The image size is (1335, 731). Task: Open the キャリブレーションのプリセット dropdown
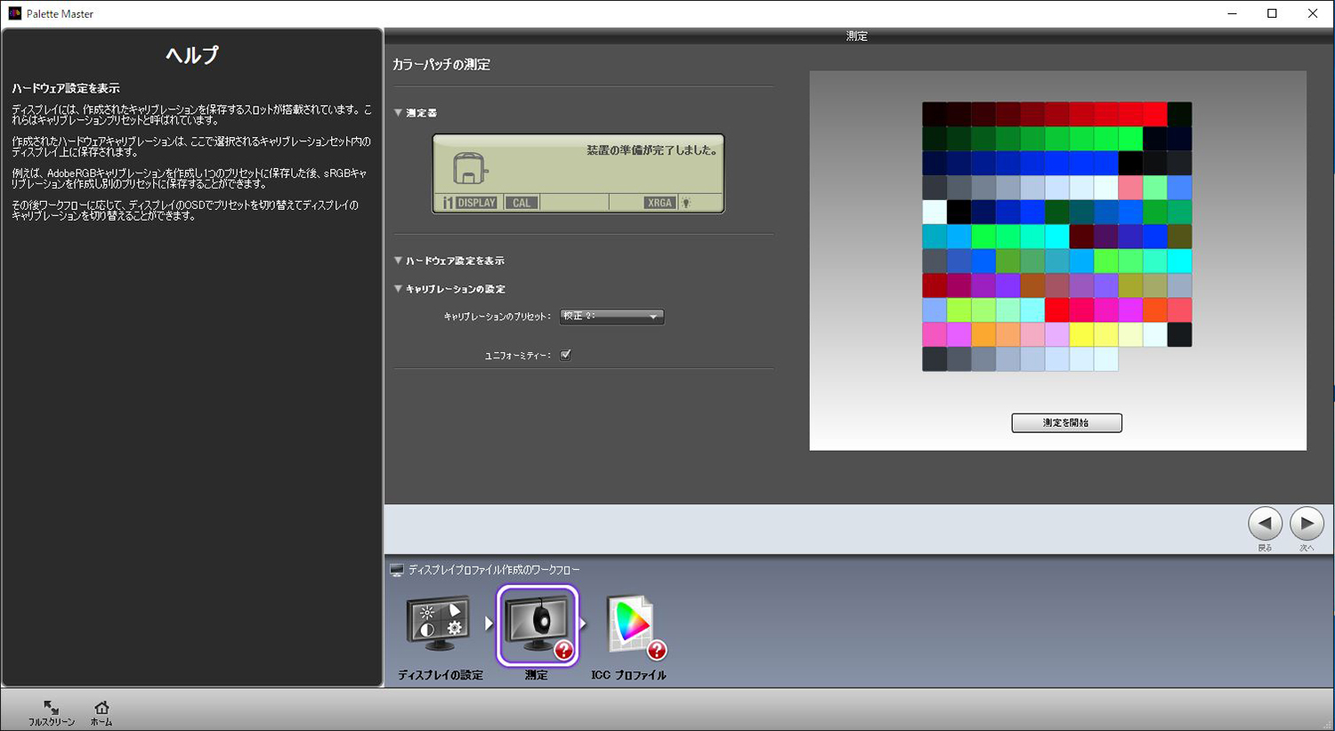(611, 317)
